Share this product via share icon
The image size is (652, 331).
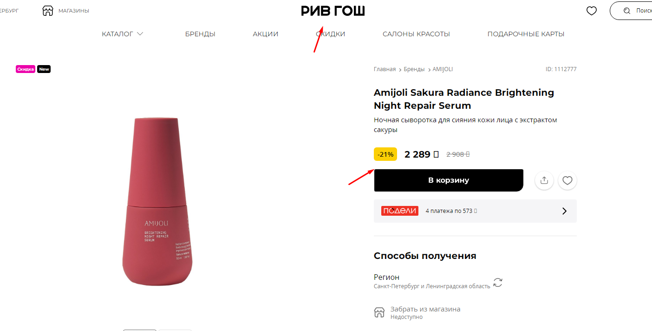click(x=544, y=180)
